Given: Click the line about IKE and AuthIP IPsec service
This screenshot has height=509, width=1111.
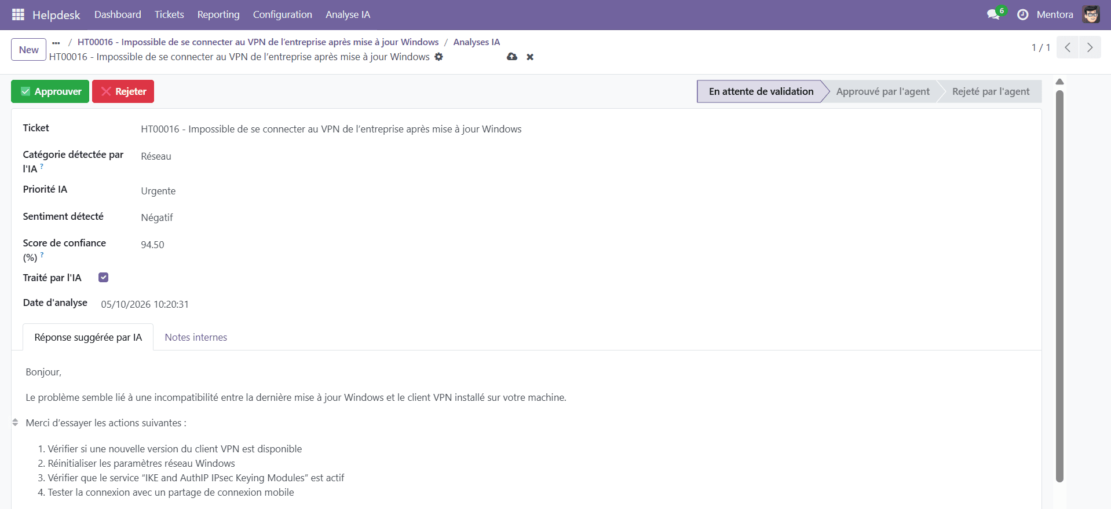Looking at the screenshot, I should pos(196,478).
